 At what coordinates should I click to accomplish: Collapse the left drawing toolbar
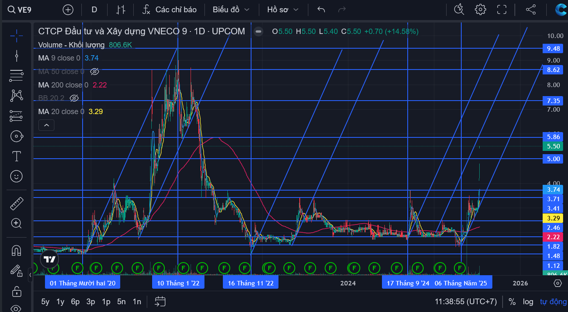click(x=30, y=275)
